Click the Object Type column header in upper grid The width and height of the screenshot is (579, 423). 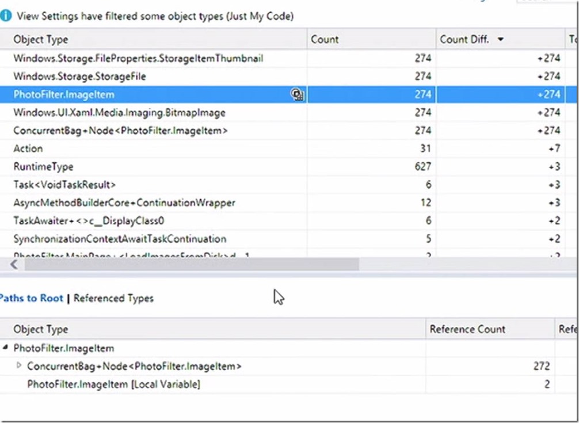(153, 39)
